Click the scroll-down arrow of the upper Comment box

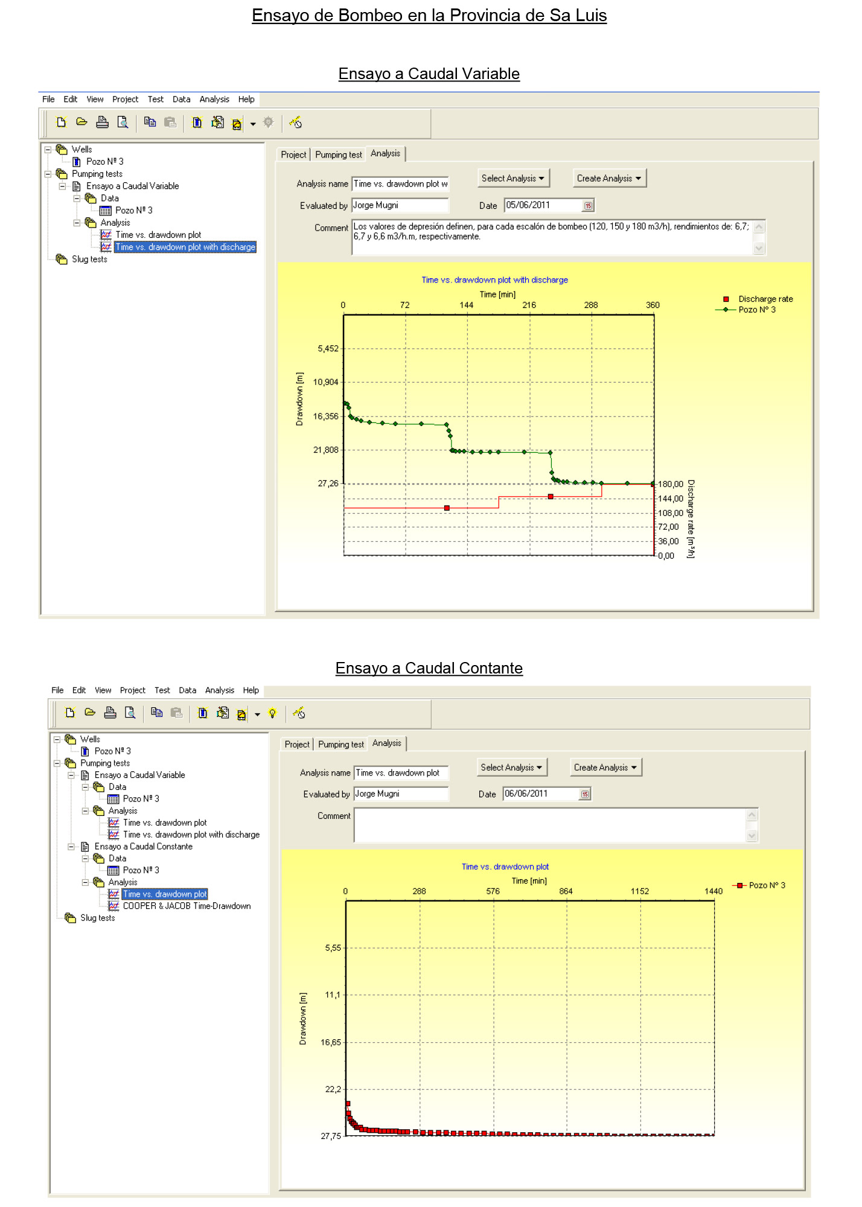(759, 248)
